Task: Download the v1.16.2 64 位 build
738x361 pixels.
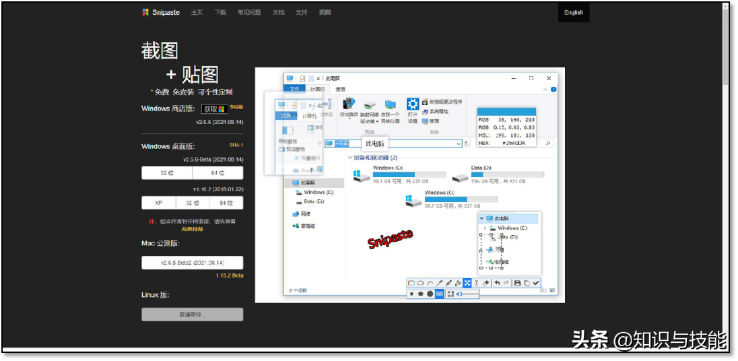Action: (x=226, y=203)
